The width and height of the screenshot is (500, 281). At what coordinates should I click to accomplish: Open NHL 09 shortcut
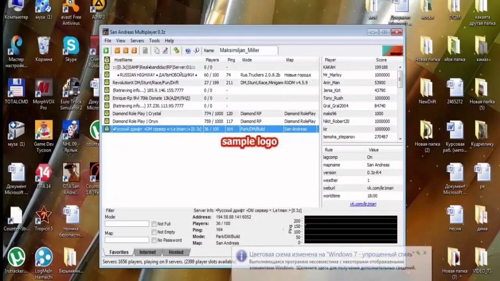point(71,137)
